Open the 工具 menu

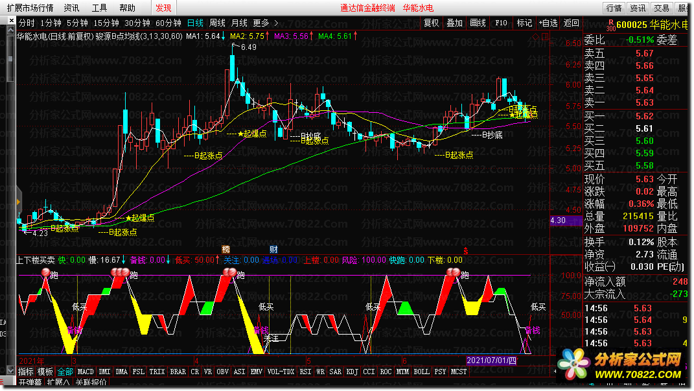99,8
